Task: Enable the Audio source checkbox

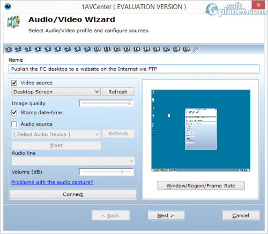Action: tap(14, 124)
